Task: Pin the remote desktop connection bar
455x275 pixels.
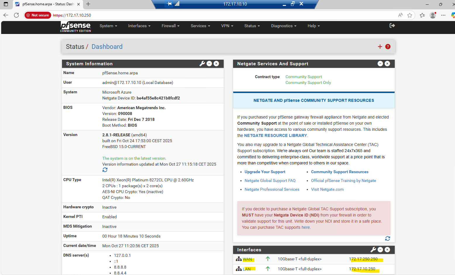Action: pyautogui.click(x=169, y=4)
